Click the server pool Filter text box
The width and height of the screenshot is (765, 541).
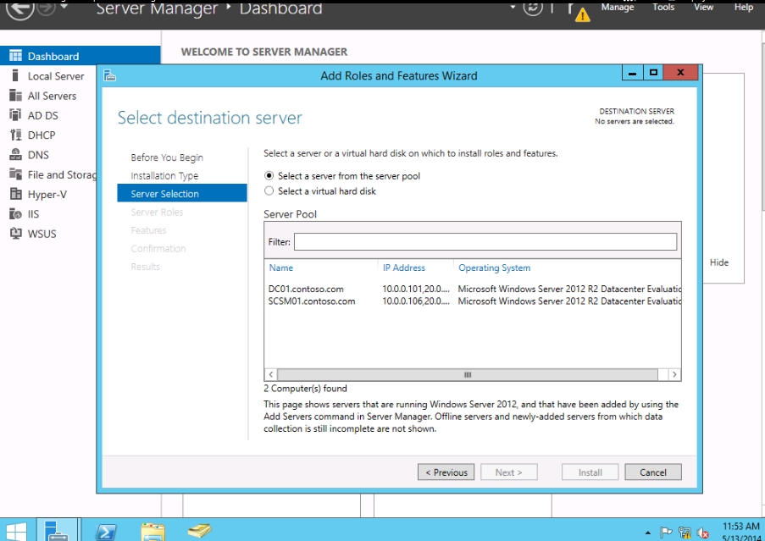click(x=485, y=242)
